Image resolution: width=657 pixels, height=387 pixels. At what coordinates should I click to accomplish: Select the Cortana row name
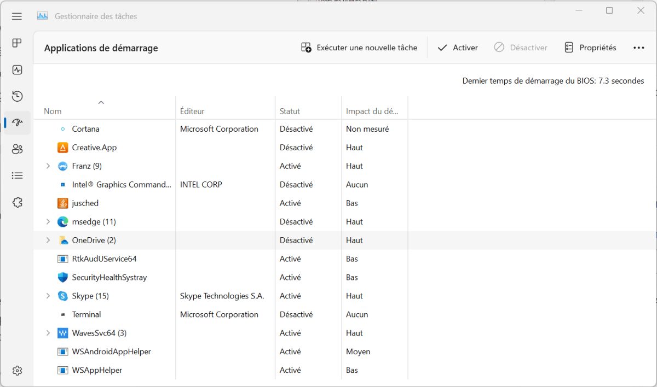86,129
